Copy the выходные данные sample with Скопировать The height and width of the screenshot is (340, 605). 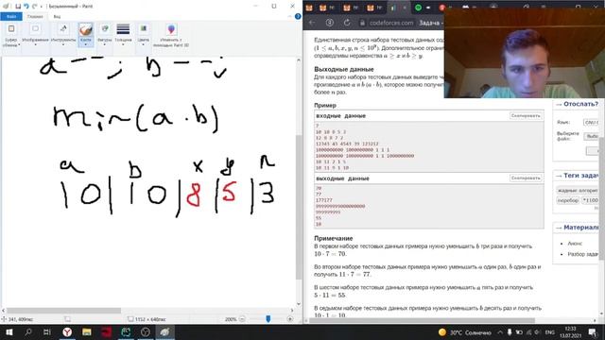526,178
